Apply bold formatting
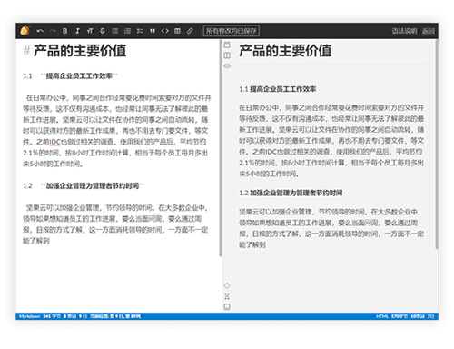The image size is (454, 349). [x=65, y=31]
